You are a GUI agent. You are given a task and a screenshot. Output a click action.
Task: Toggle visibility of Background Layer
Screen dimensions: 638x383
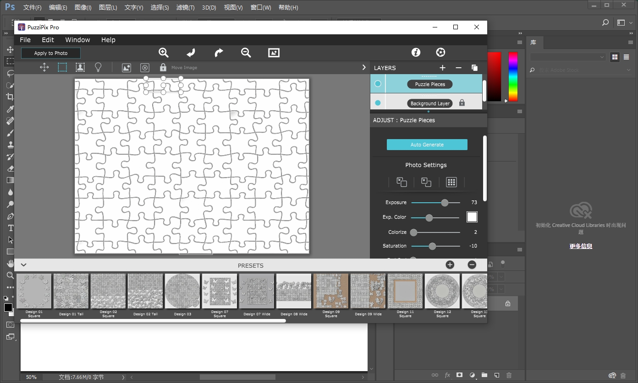pyautogui.click(x=378, y=103)
